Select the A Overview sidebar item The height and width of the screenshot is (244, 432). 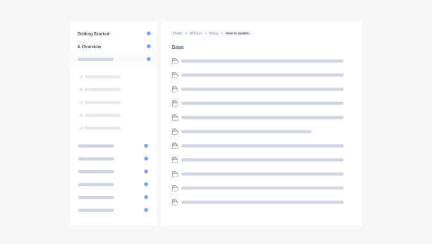tap(89, 47)
